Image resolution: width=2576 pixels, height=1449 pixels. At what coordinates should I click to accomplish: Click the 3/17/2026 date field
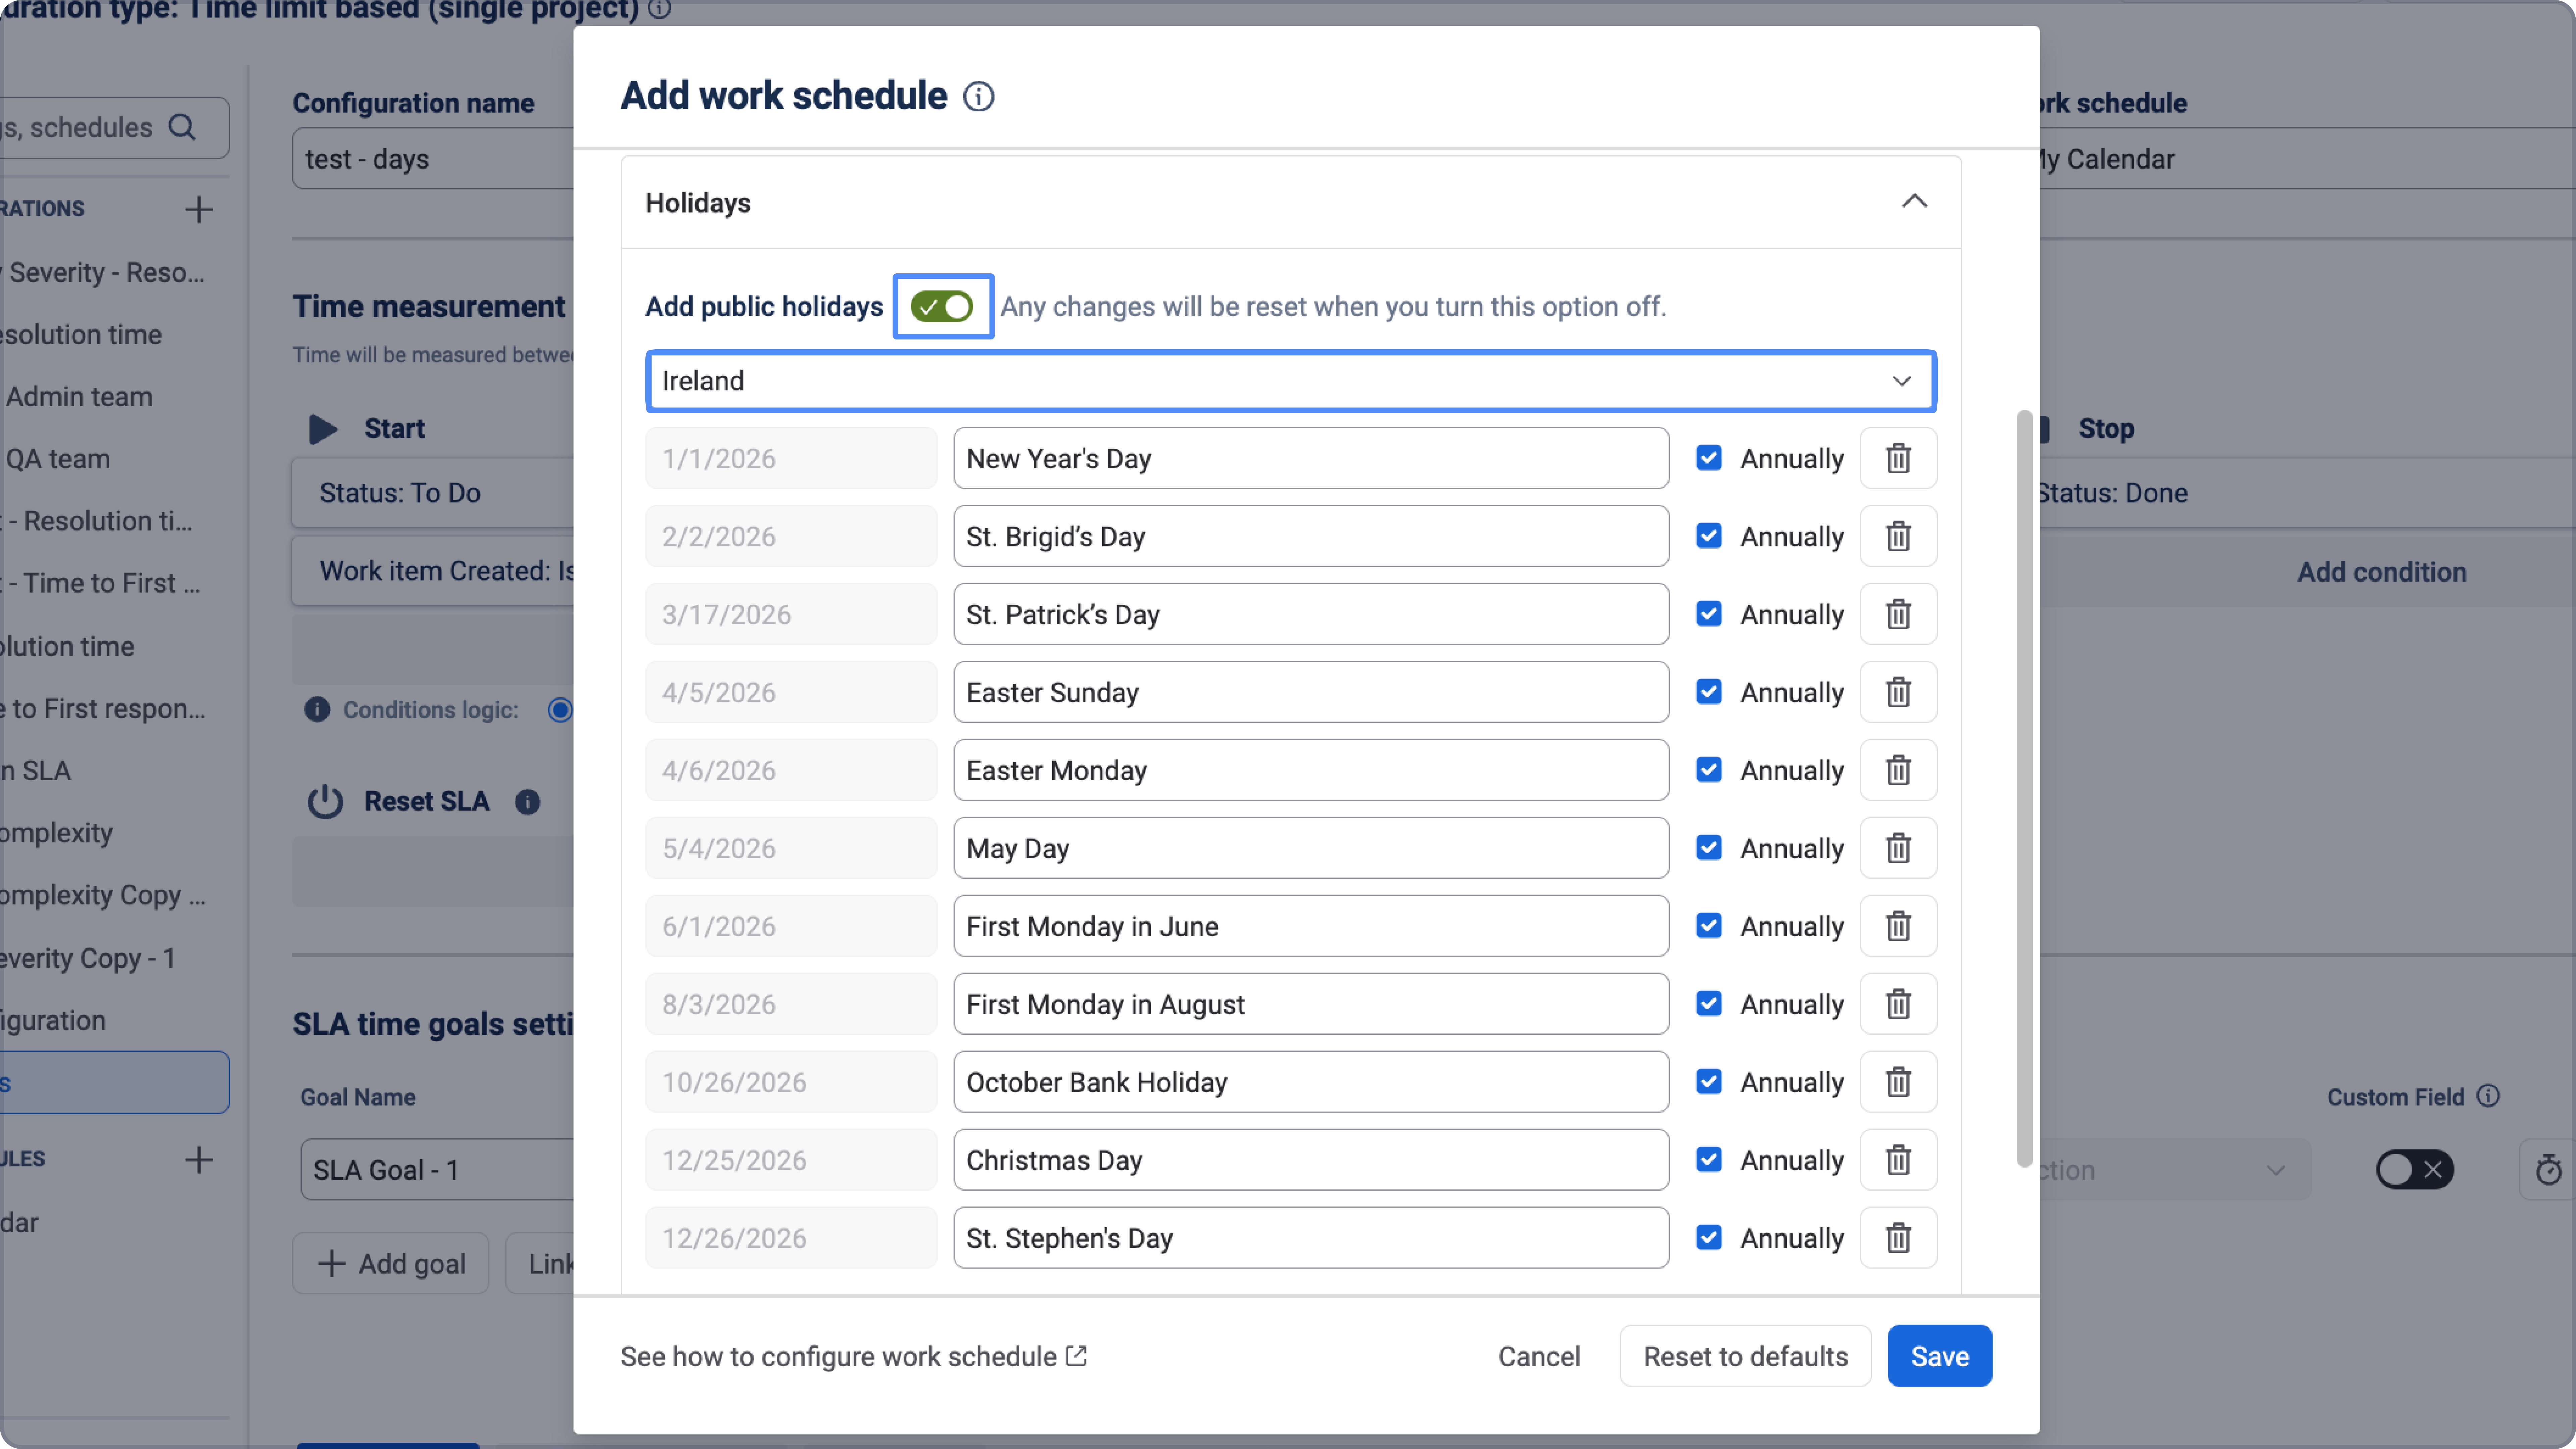point(791,614)
